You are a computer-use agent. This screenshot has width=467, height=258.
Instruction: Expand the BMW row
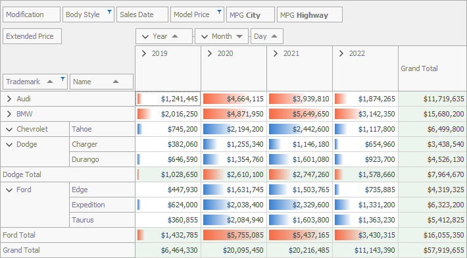pyautogui.click(x=9, y=114)
